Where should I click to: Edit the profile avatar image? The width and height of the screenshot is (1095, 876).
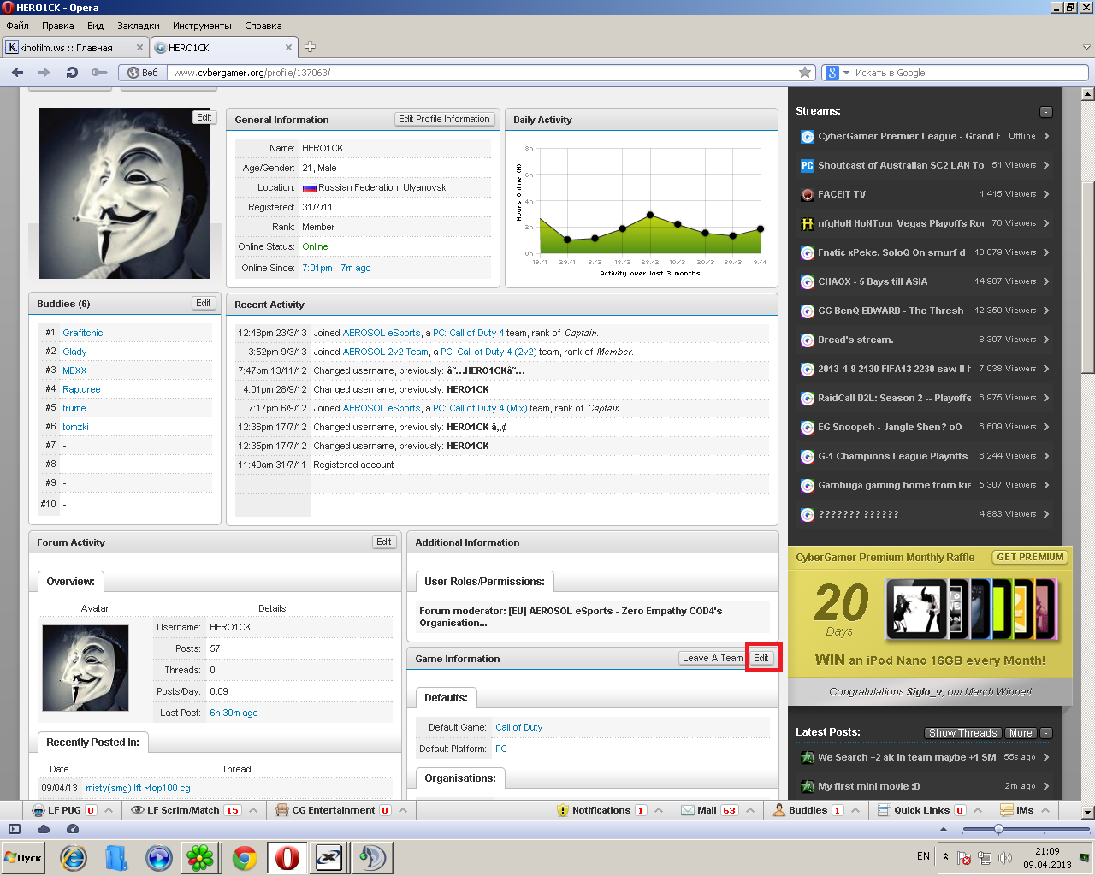click(204, 117)
